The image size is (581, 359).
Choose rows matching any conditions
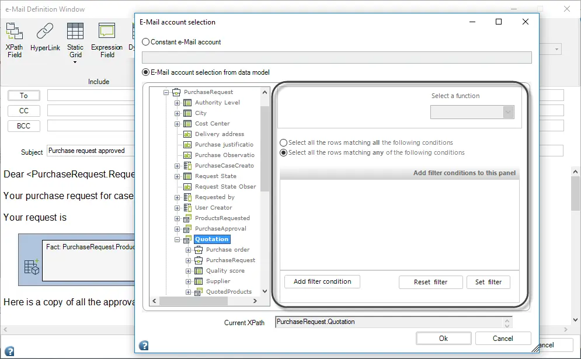point(283,152)
